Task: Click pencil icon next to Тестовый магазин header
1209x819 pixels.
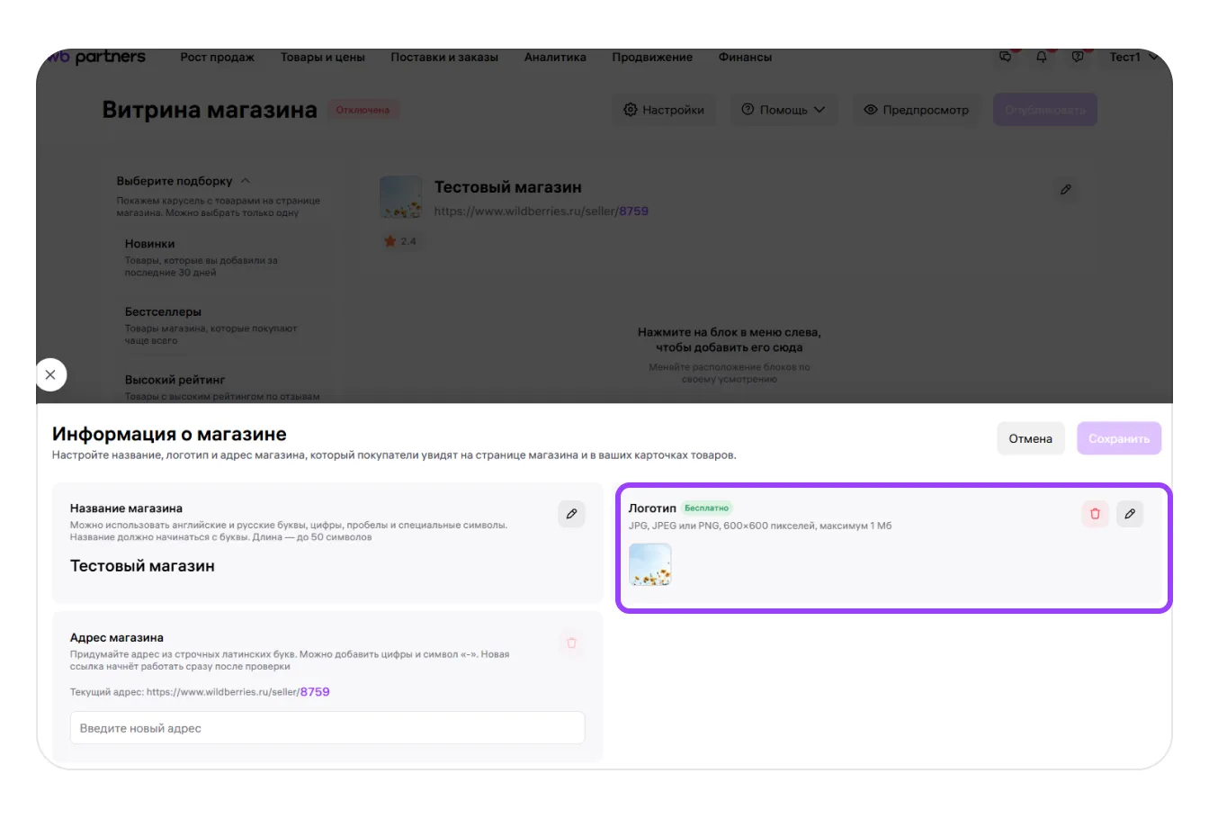Action: click(x=1066, y=190)
